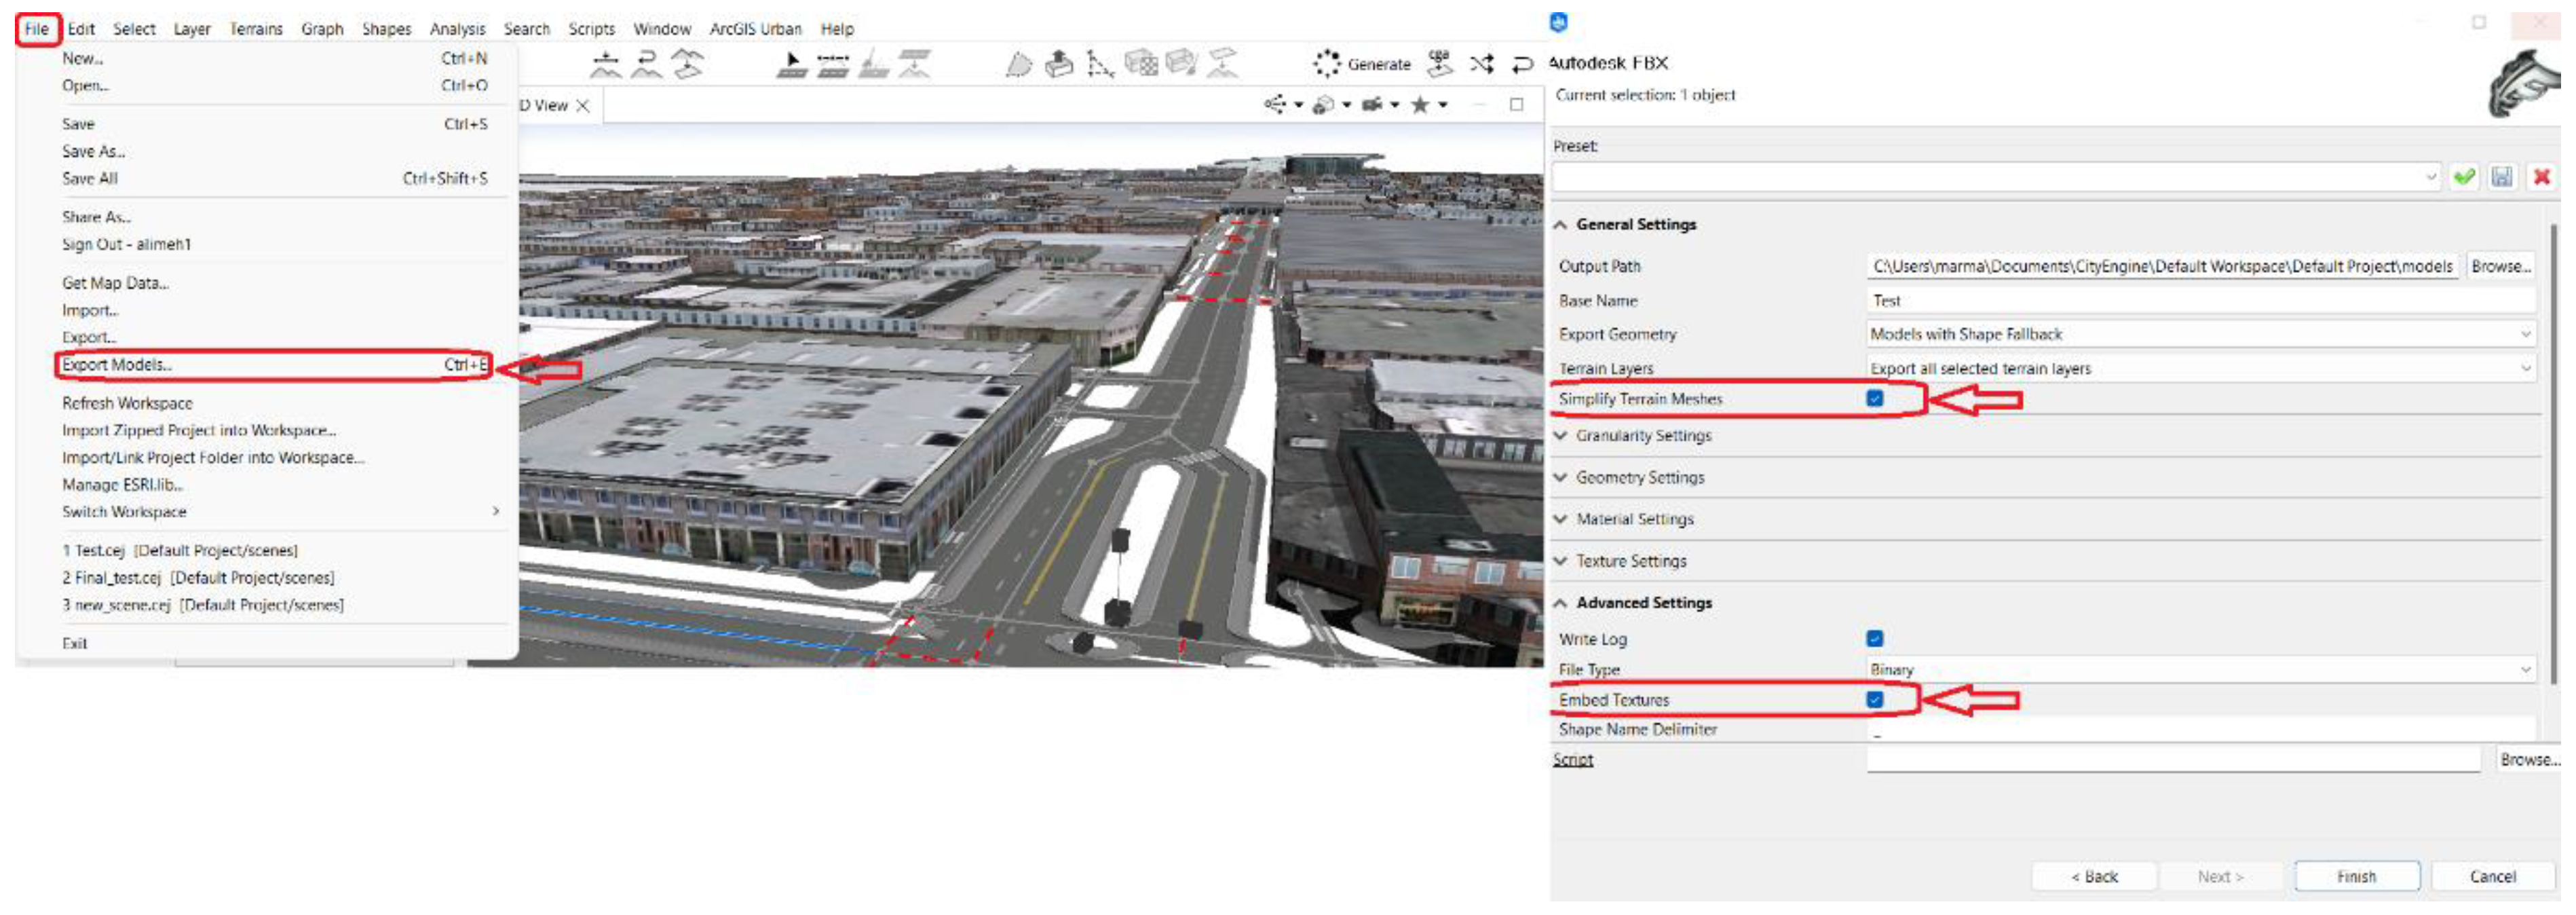Click the bookmarks star icon
2576x915 pixels.
tap(1419, 105)
